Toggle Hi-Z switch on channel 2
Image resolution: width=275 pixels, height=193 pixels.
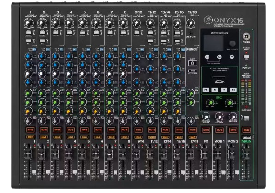pos(42,41)
